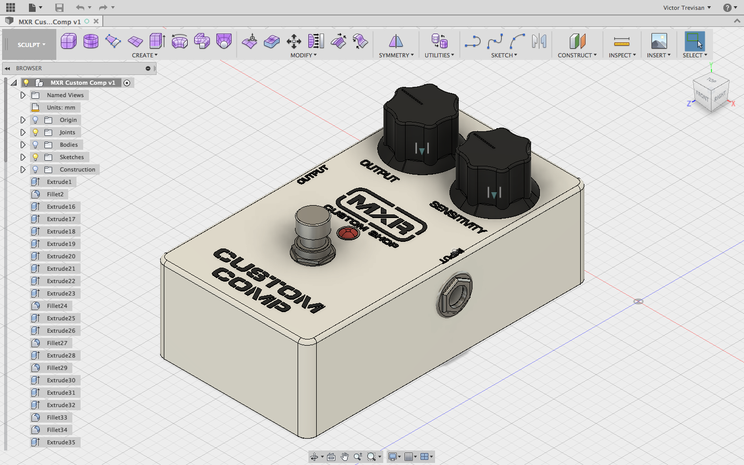This screenshot has height=465, width=744.
Task: Click the Look At navigation icon
Action: pyautogui.click(x=331, y=457)
